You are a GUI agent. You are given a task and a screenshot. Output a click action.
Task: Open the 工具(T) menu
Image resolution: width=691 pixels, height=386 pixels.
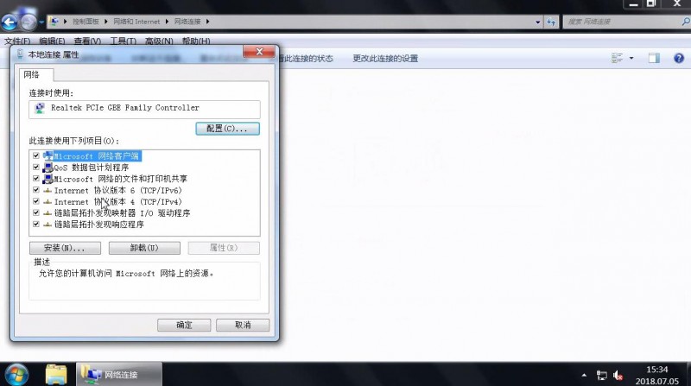click(x=123, y=41)
